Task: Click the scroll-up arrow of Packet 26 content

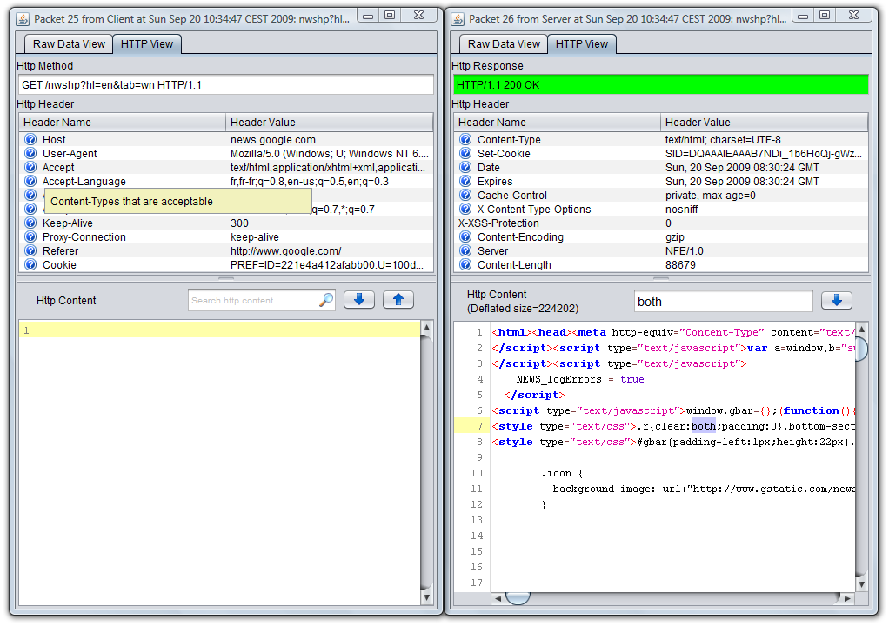Action: (x=861, y=329)
